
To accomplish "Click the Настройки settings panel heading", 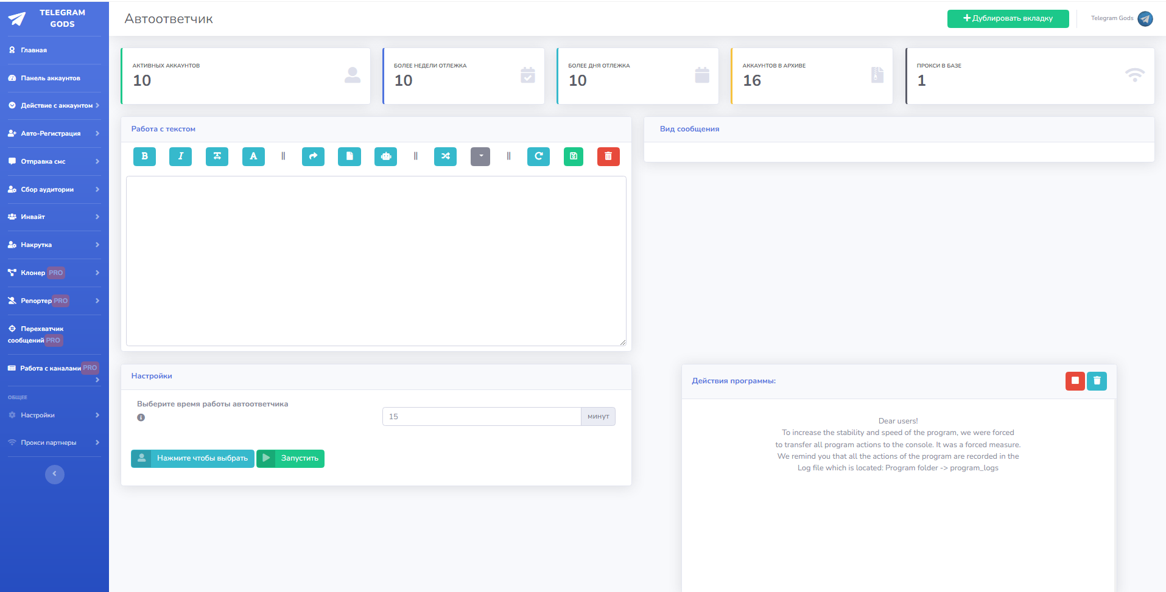I will point(152,376).
